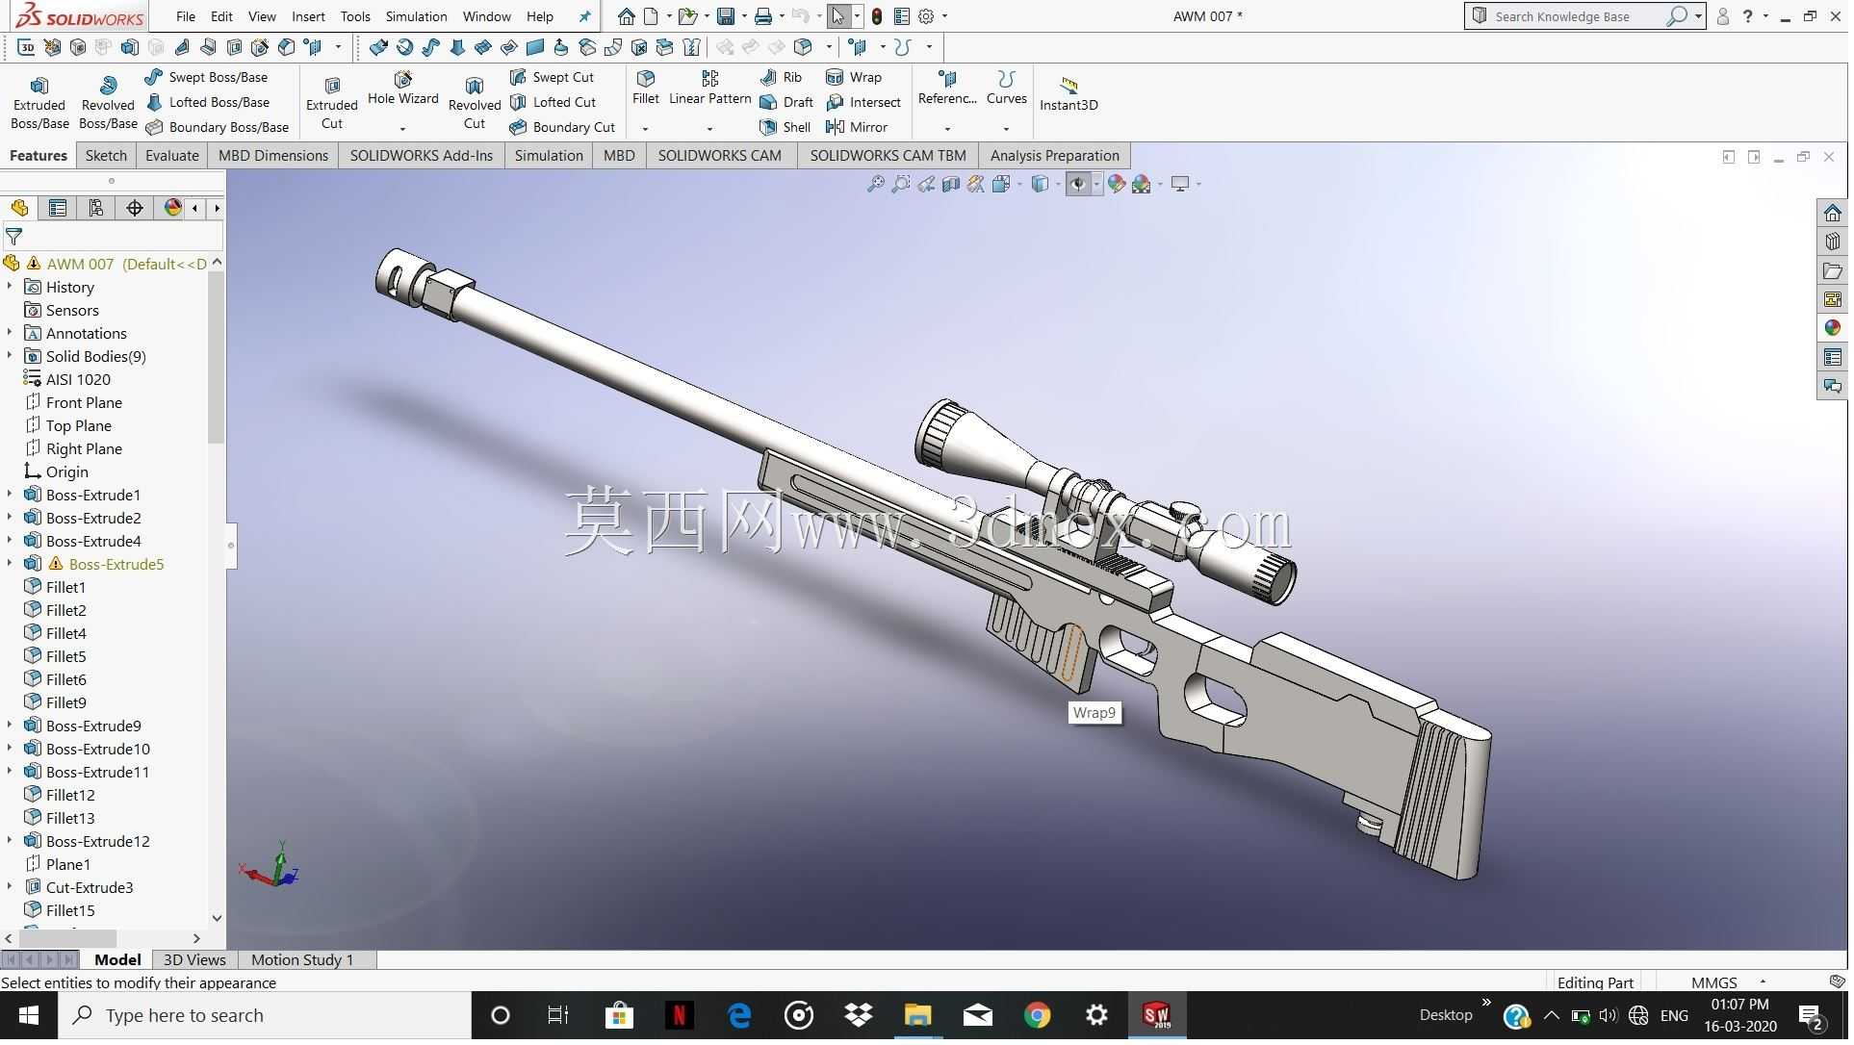
Task: Open the Hole Wizard tool
Action: (403, 89)
